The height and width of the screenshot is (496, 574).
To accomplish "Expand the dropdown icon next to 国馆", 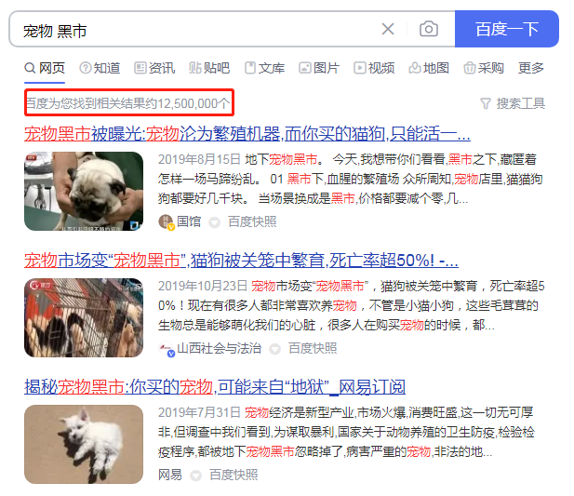I will [x=215, y=222].
